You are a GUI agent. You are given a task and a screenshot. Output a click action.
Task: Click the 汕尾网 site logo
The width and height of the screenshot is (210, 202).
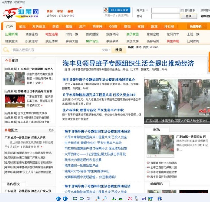click(x=21, y=13)
